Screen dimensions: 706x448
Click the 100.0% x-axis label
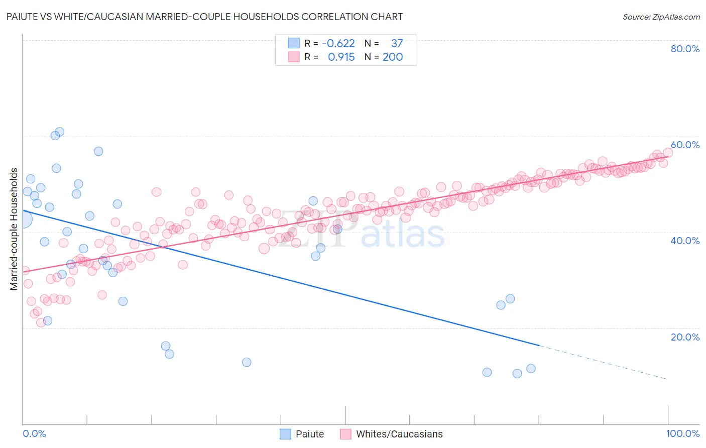coord(683,433)
